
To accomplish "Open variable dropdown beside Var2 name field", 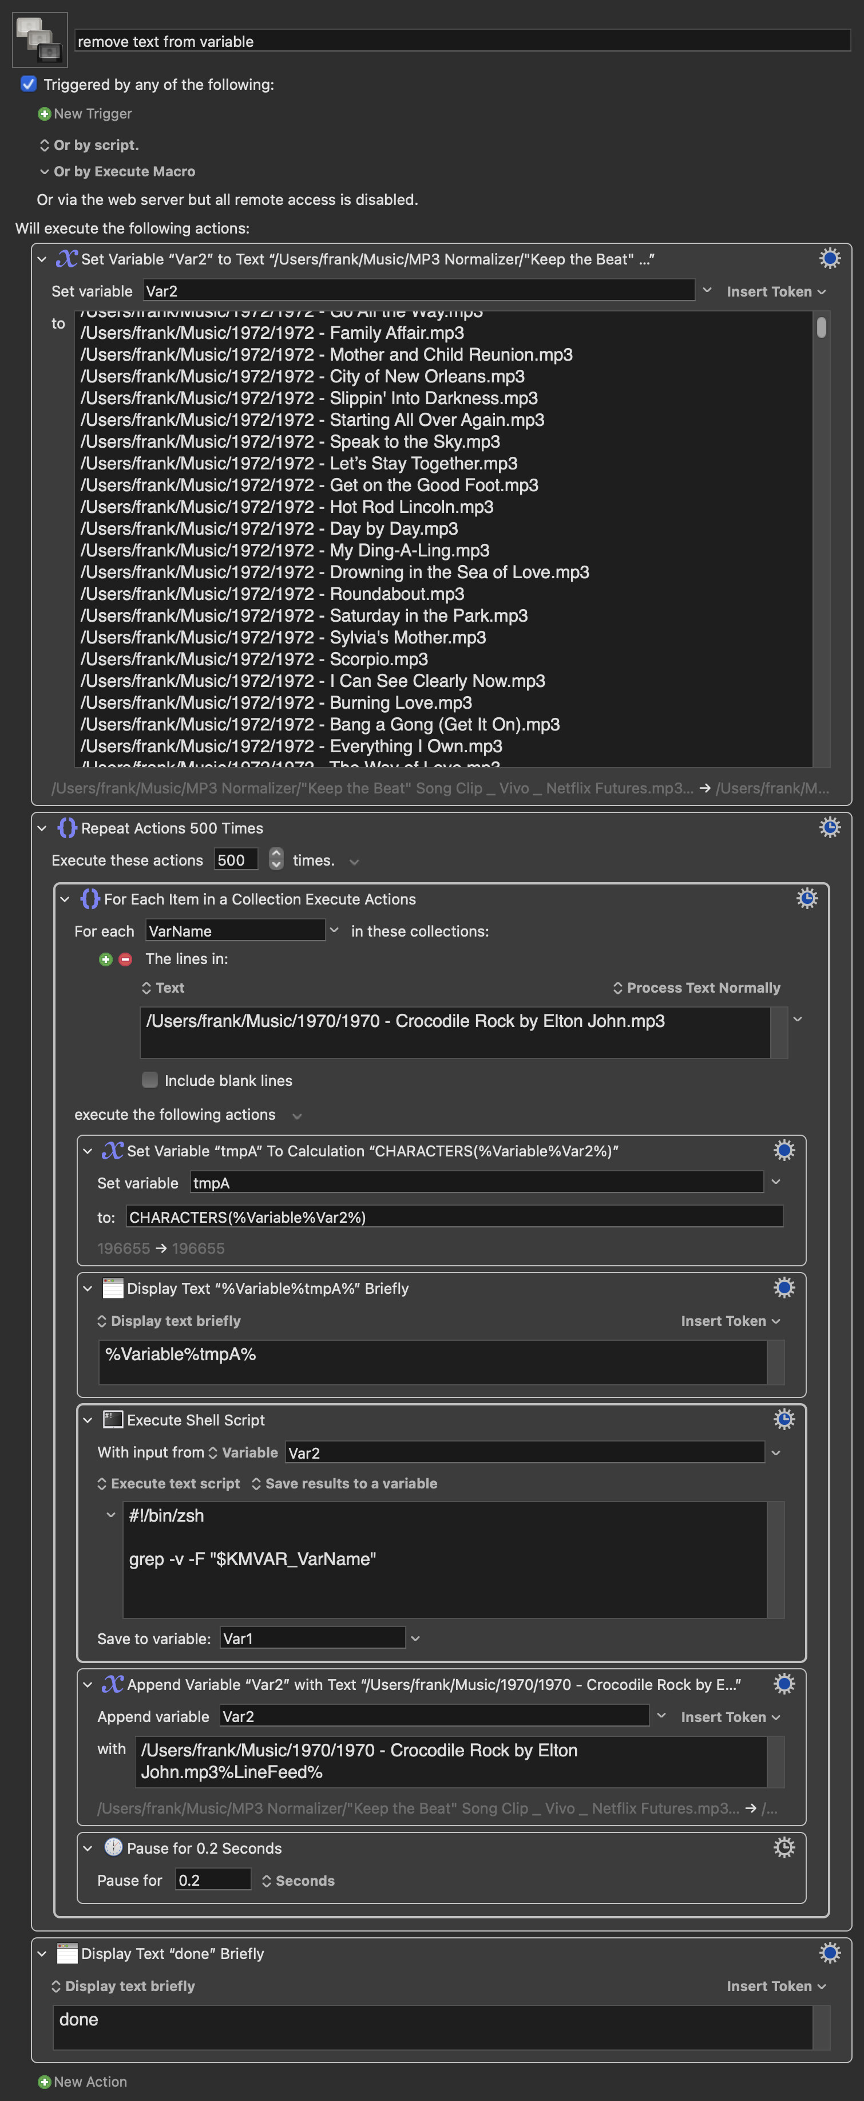I will click(x=707, y=290).
